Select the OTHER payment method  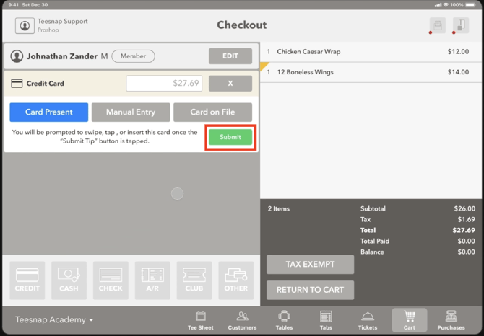tap(235, 280)
